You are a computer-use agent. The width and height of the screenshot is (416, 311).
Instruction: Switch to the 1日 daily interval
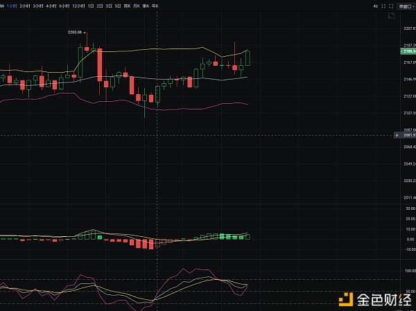click(x=91, y=6)
